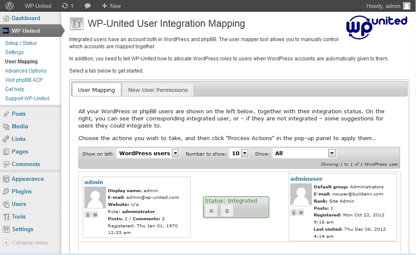Click the adminuser username link
416x255 pixels.
(307, 179)
